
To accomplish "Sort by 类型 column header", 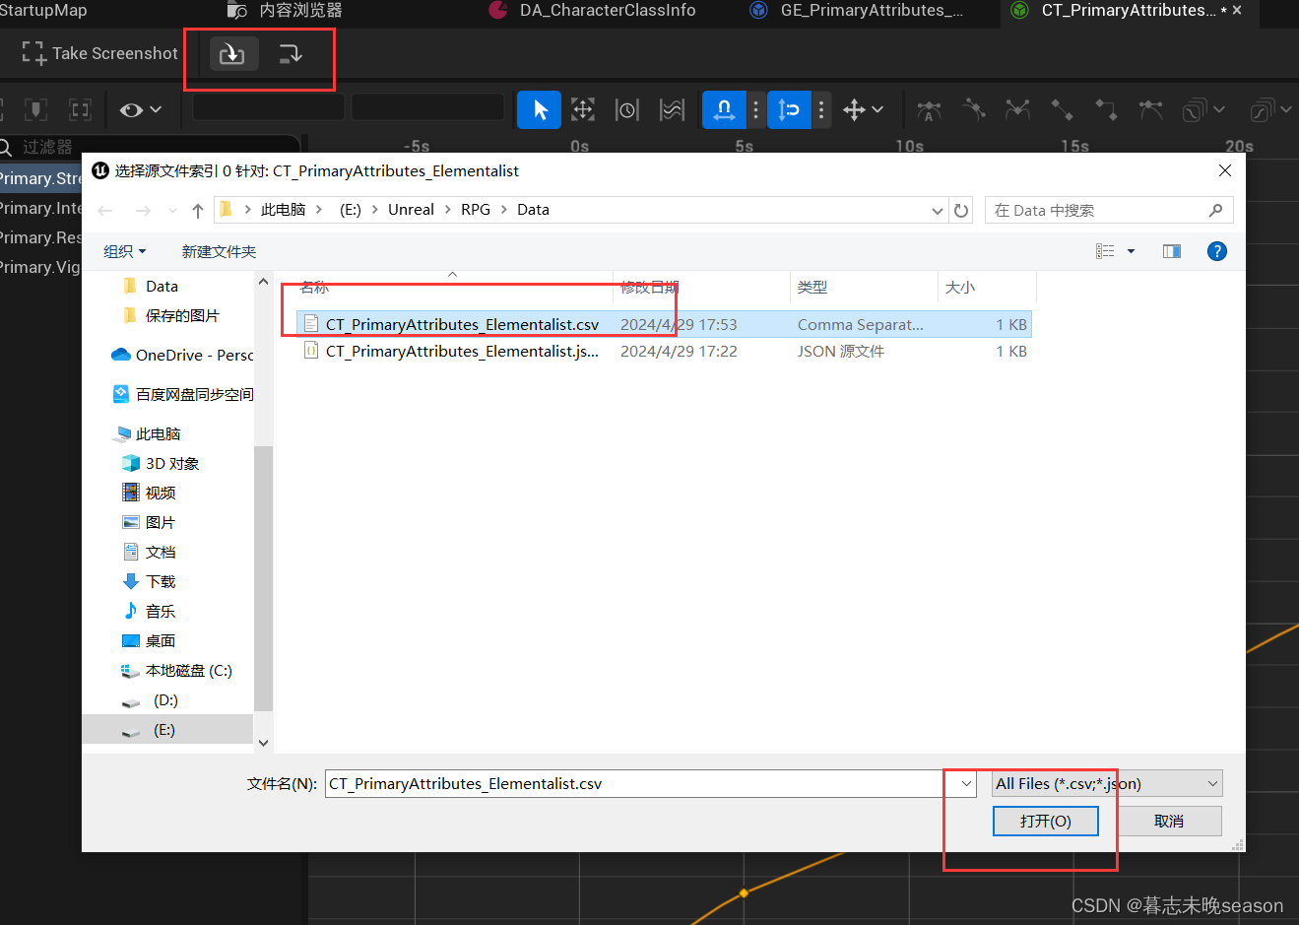I will 864,287.
